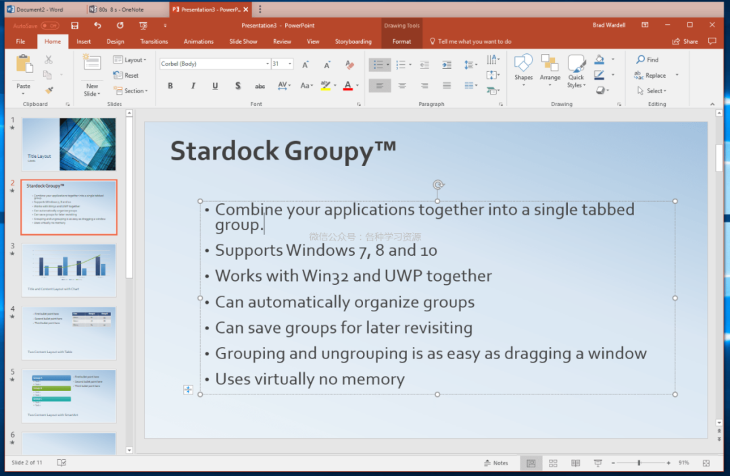Click the Replace button
Image resolution: width=730 pixels, height=476 pixels.
650,76
